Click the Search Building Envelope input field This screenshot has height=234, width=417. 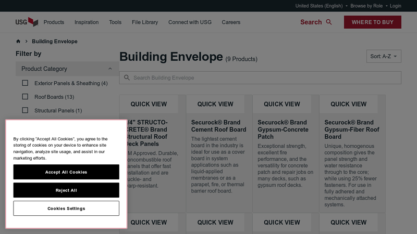pyautogui.click(x=260, y=77)
